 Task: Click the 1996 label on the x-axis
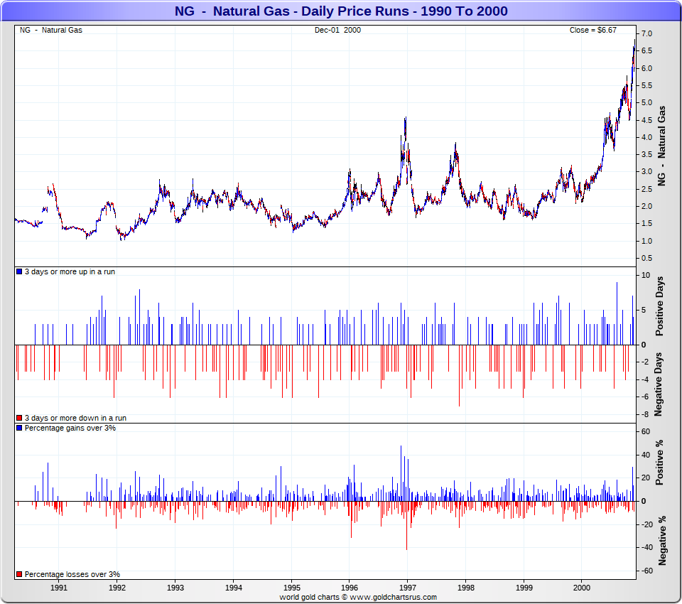pos(350,588)
